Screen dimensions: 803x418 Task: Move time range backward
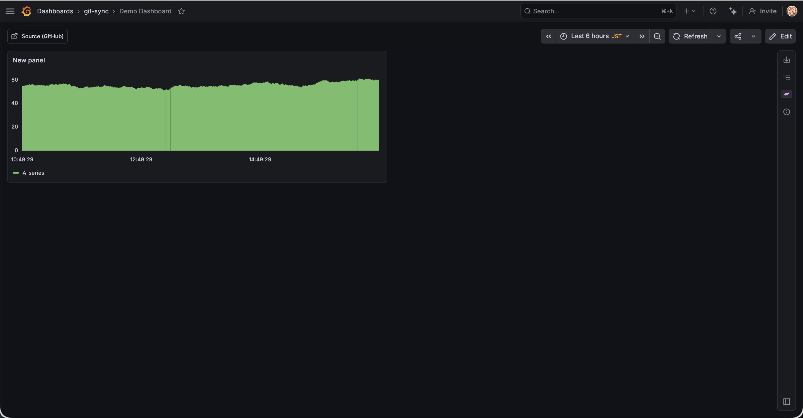(x=548, y=37)
